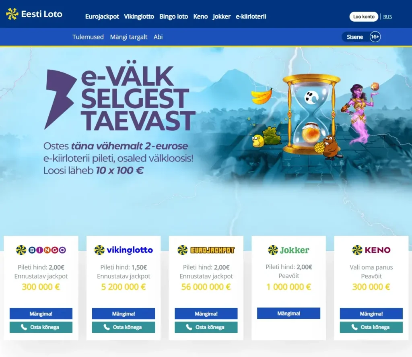Screen dimensions: 412x357
Task: Click the 16+ age restriction badge
Action: 375,37
